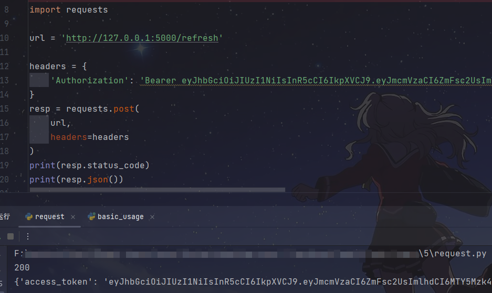492x293 pixels.
Task: Click the stop run square icon
Action: coord(11,236)
